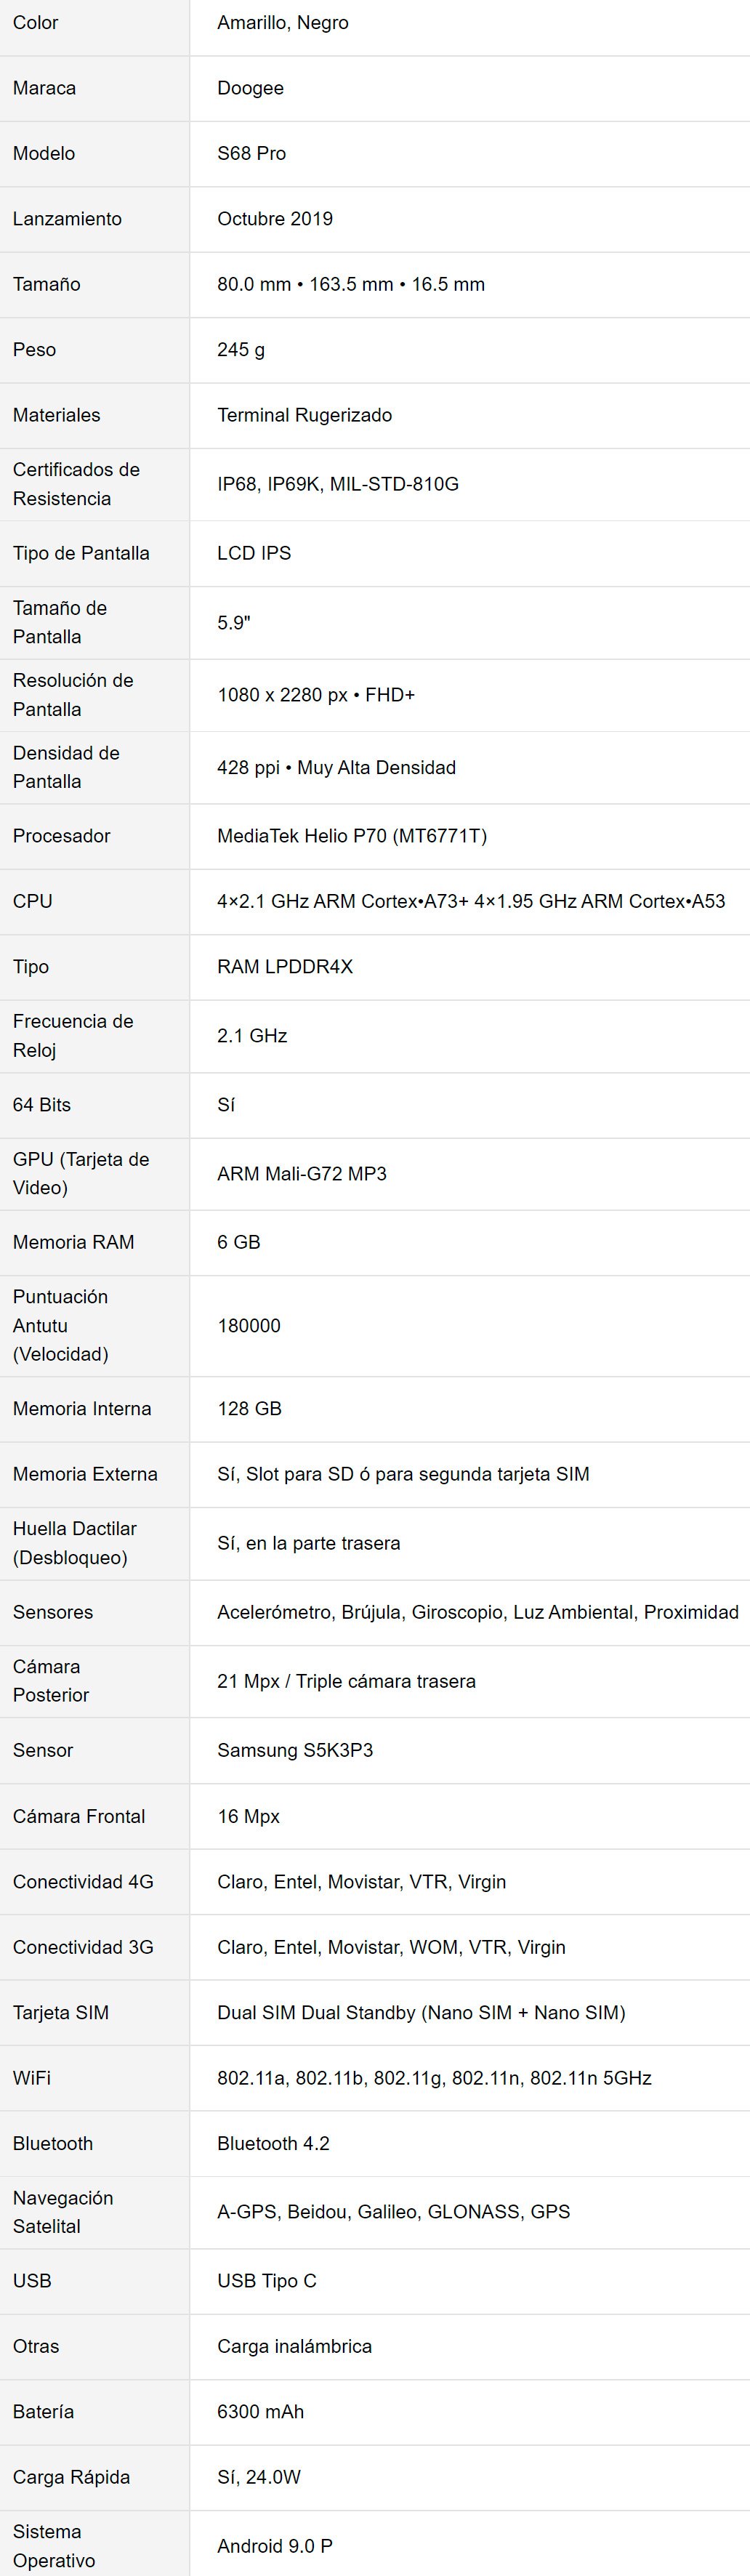Screen dimensions: 750x2576
Task: Click the IP68, IP69K, MIL-STD-810G certifications
Action: (338, 484)
